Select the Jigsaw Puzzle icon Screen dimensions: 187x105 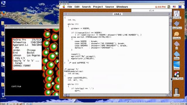tap(177, 76)
